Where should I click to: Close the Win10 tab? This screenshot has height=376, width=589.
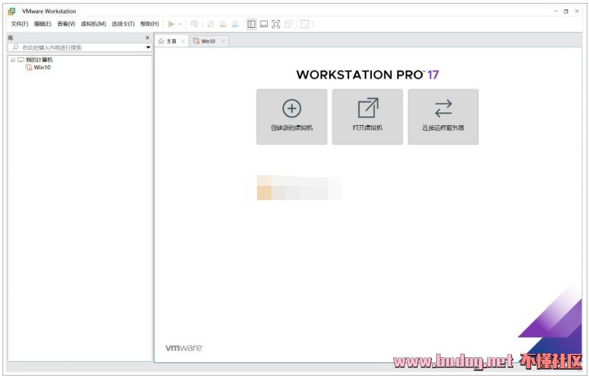(x=223, y=41)
